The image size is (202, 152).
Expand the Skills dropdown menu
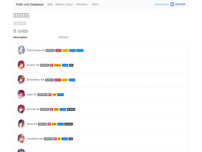point(95,5)
